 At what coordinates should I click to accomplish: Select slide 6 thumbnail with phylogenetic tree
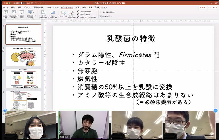(23, 101)
